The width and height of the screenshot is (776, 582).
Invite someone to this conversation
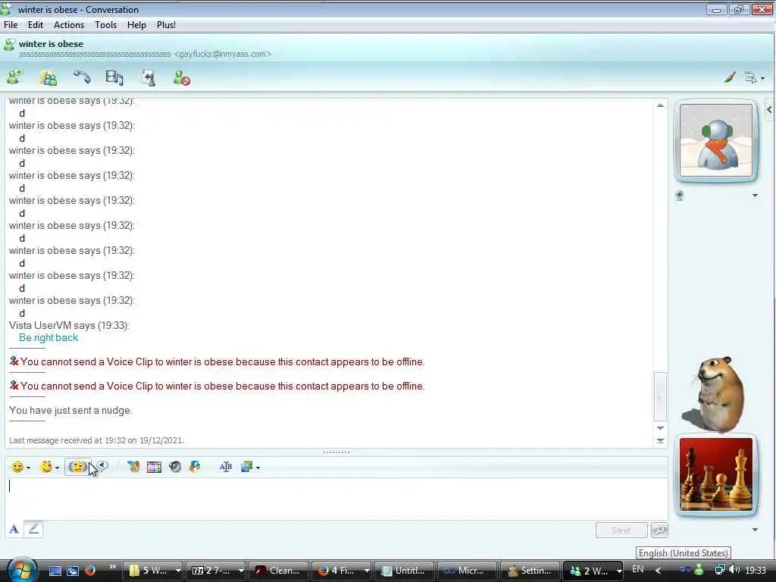click(15, 77)
